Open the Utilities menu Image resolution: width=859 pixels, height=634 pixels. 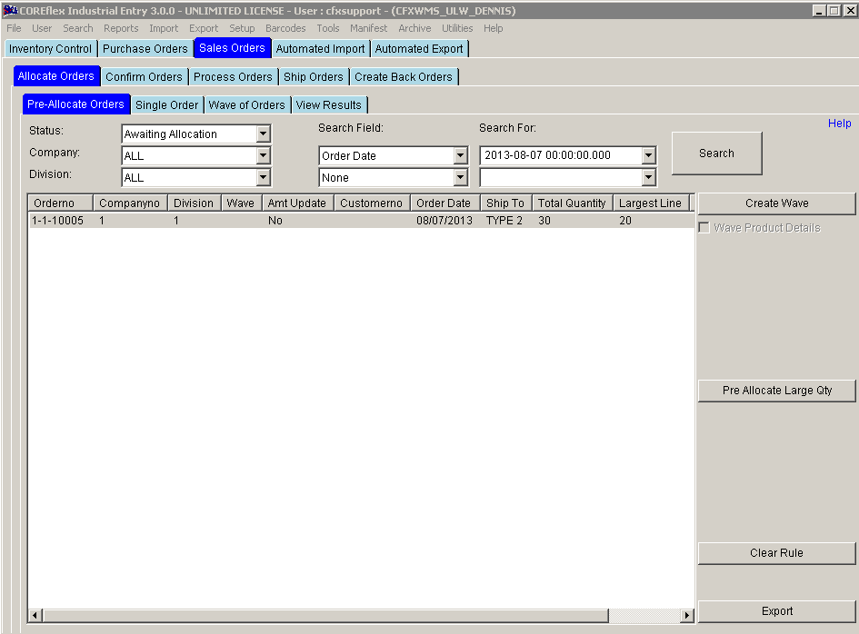coord(457,28)
